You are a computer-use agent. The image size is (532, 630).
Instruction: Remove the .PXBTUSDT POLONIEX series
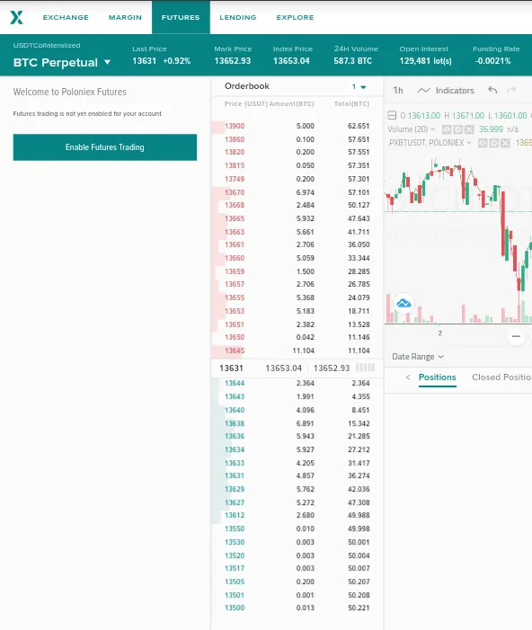(505, 143)
